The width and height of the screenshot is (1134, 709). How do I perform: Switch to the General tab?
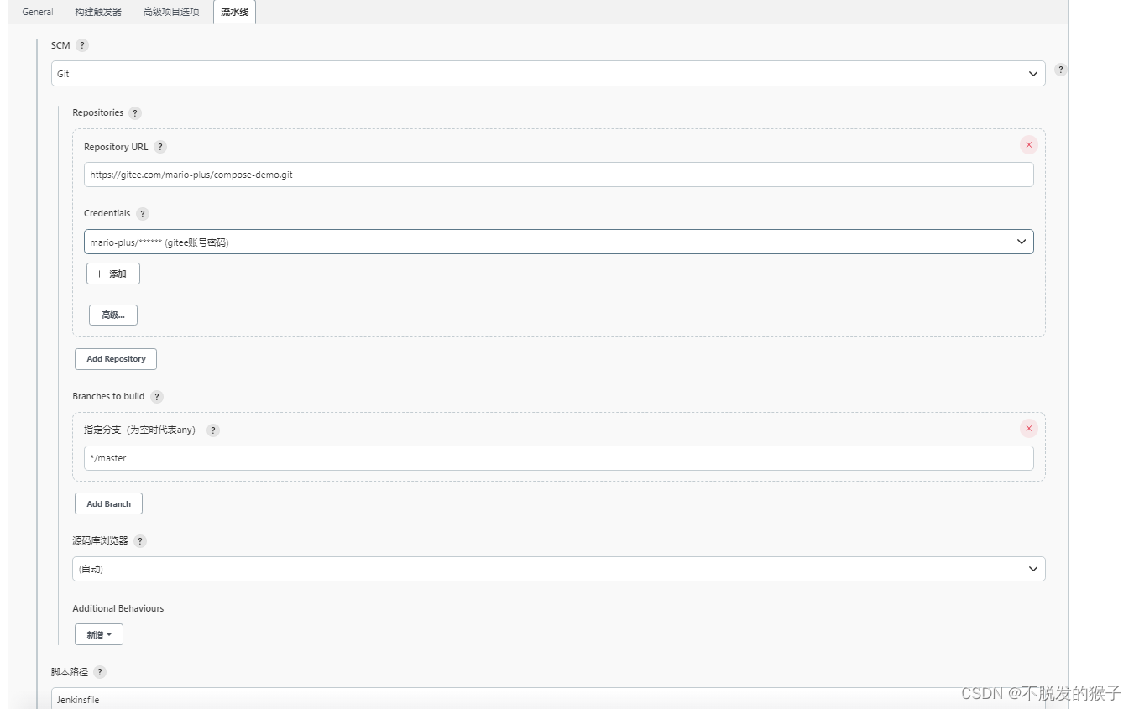click(38, 12)
